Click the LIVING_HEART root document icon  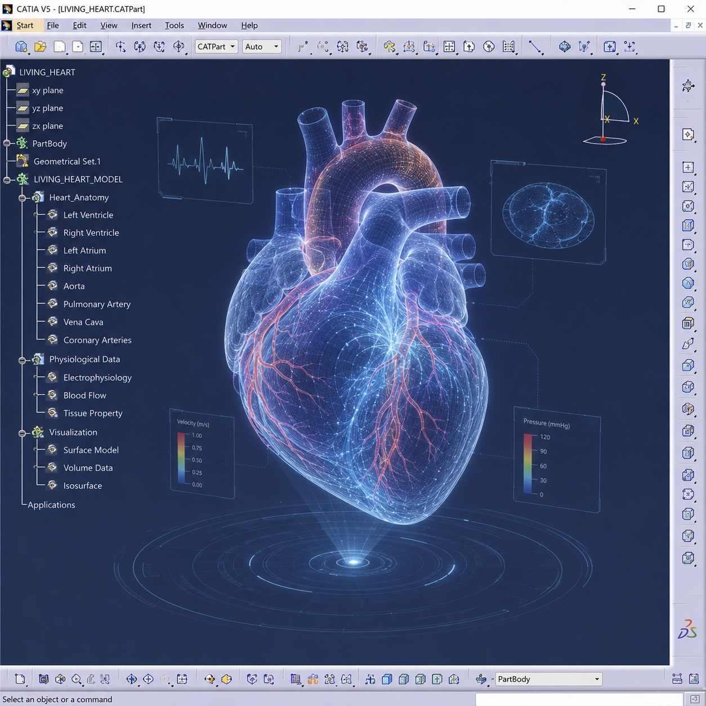pyautogui.click(x=8, y=72)
